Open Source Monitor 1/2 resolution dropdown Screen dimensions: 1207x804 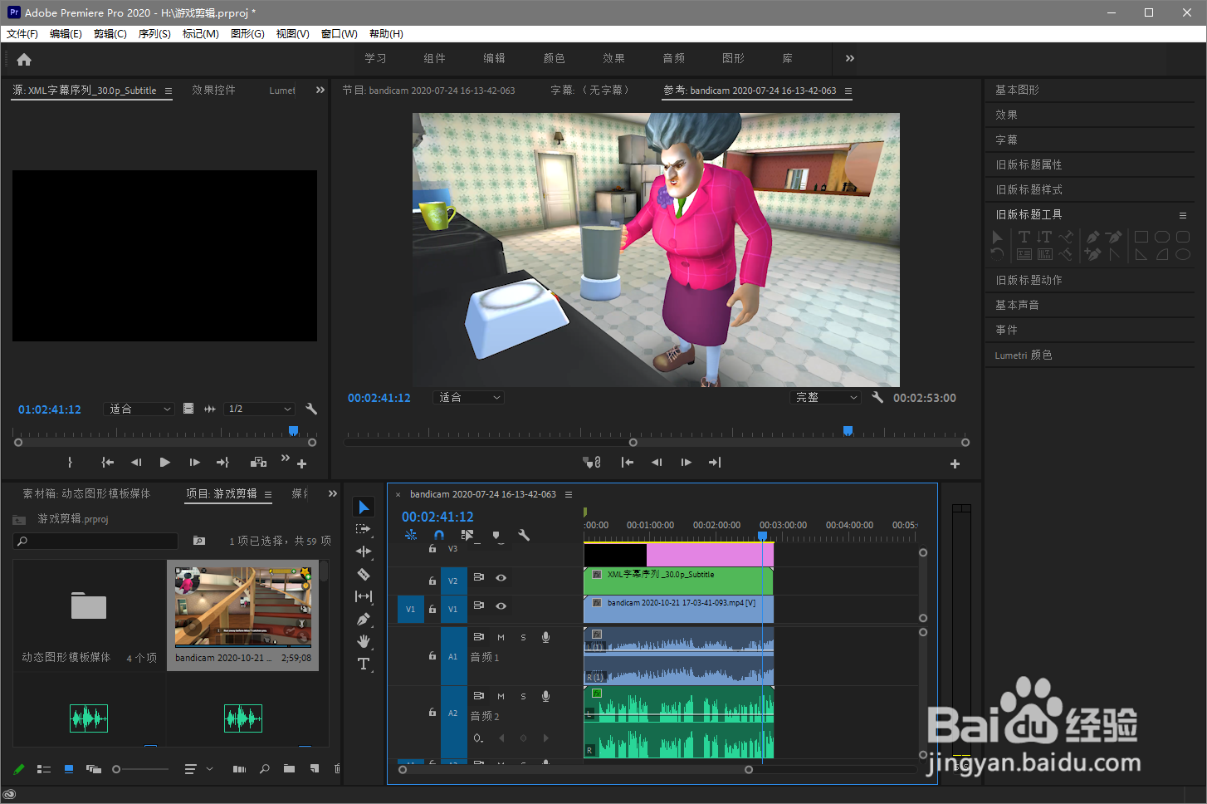point(260,409)
